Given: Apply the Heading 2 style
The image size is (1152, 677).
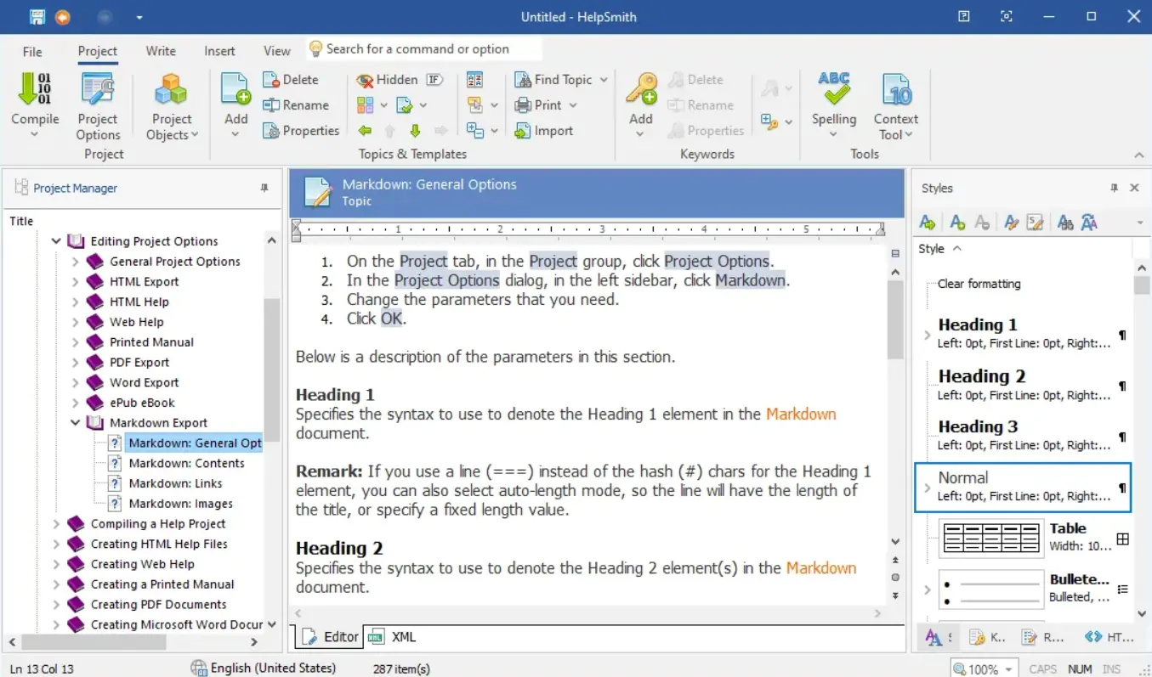Looking at the screenshot, I should (1024, 385).
